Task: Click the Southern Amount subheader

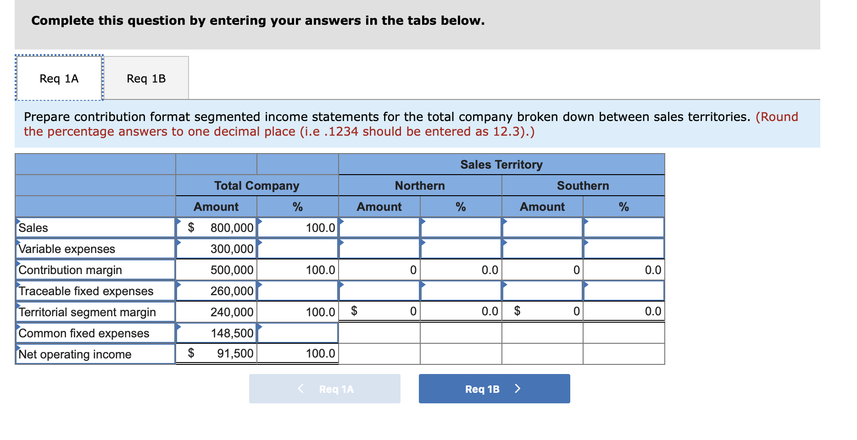Action: point(542,206)
